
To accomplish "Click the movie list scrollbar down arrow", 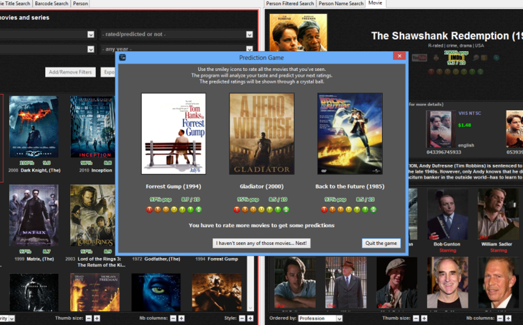I will point(251,308).
